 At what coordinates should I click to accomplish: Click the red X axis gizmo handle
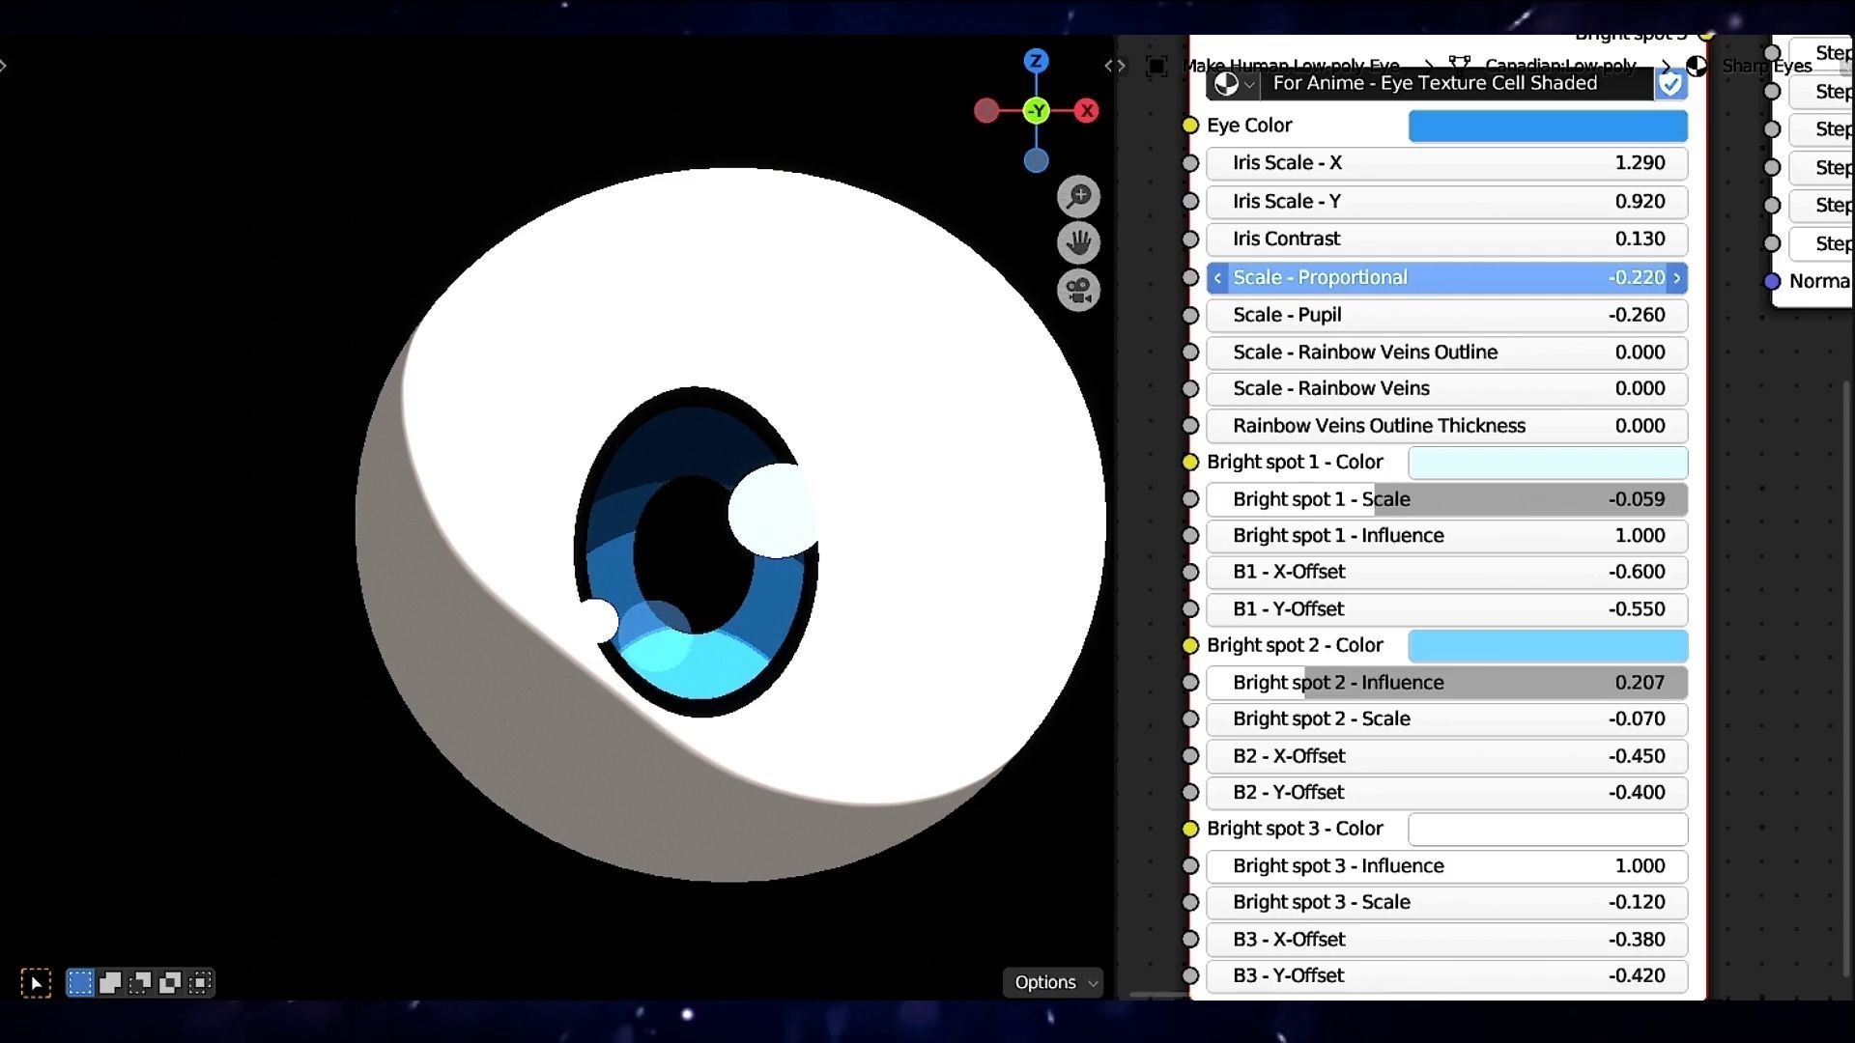[1087, 111]
